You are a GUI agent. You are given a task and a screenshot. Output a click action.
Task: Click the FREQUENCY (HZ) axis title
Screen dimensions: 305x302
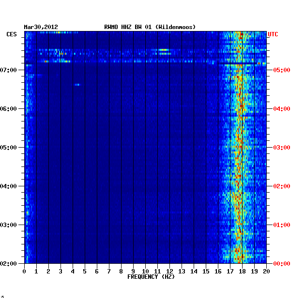tap(151, 277)
